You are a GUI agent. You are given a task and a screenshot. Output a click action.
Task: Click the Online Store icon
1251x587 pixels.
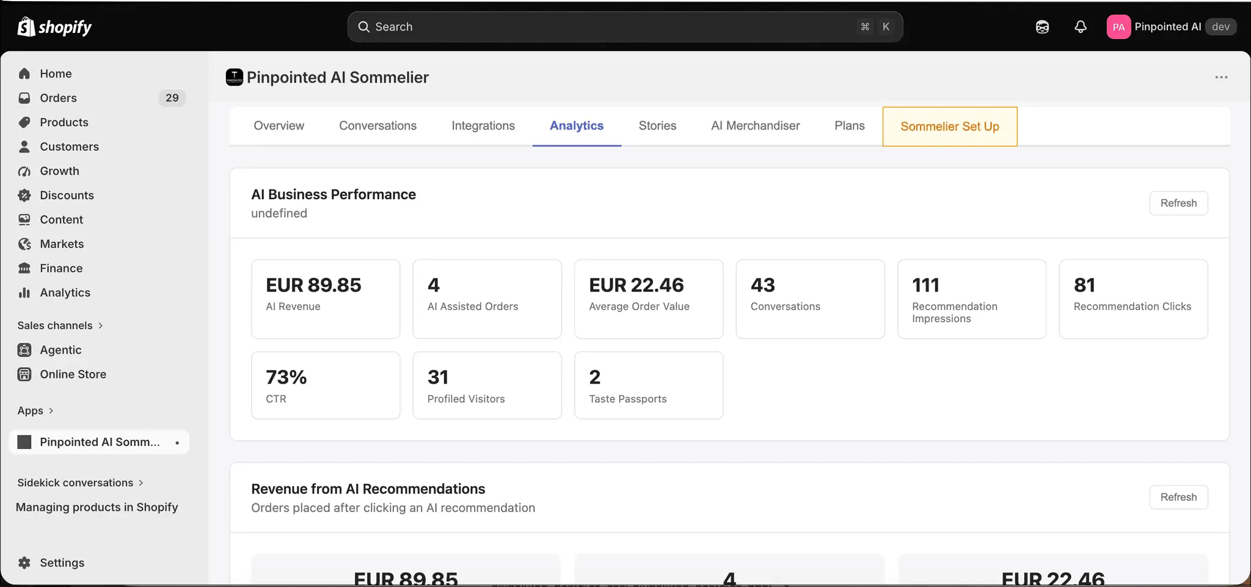[24, 374]
